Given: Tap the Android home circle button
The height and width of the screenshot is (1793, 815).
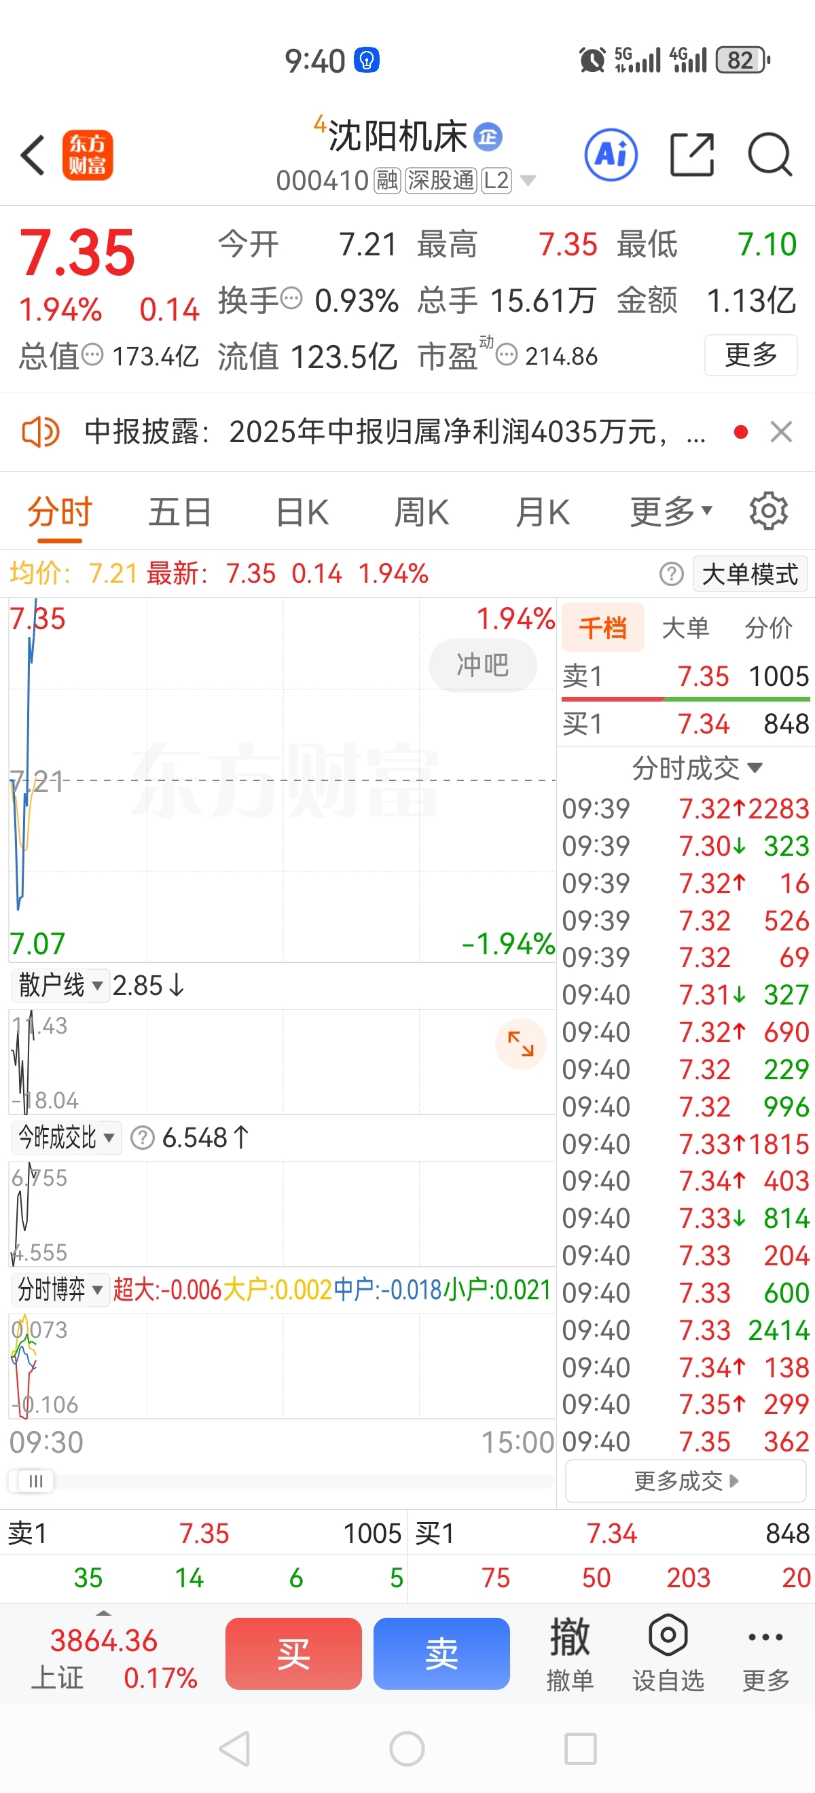Looking at the screenshot, I should coord(407,1748).
